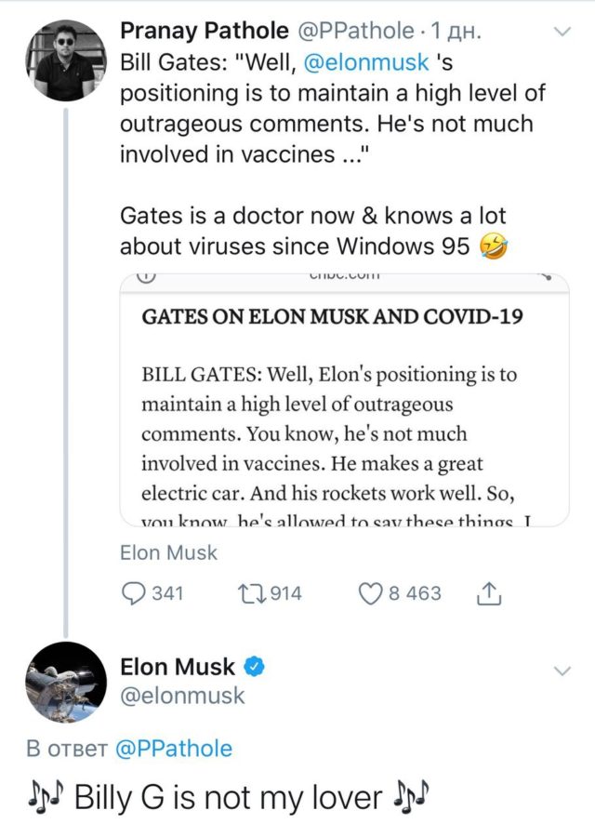
Task: Click the "Elon Musk" topic label under card
Action: pos(168,552)
